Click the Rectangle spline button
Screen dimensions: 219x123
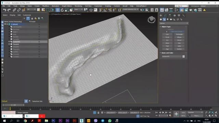[x=179, y=34]
